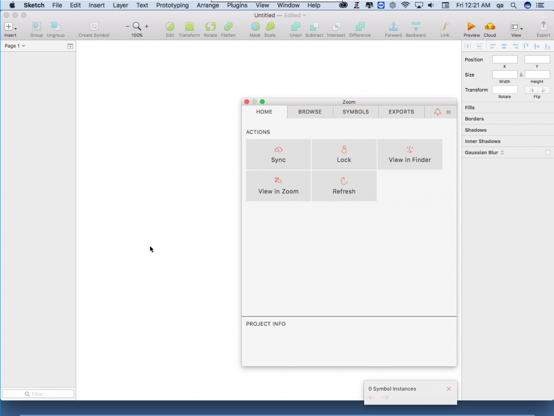Collapse the pages list panel
The width and height of the screenshot is (554, 416).
click(70, 46)
